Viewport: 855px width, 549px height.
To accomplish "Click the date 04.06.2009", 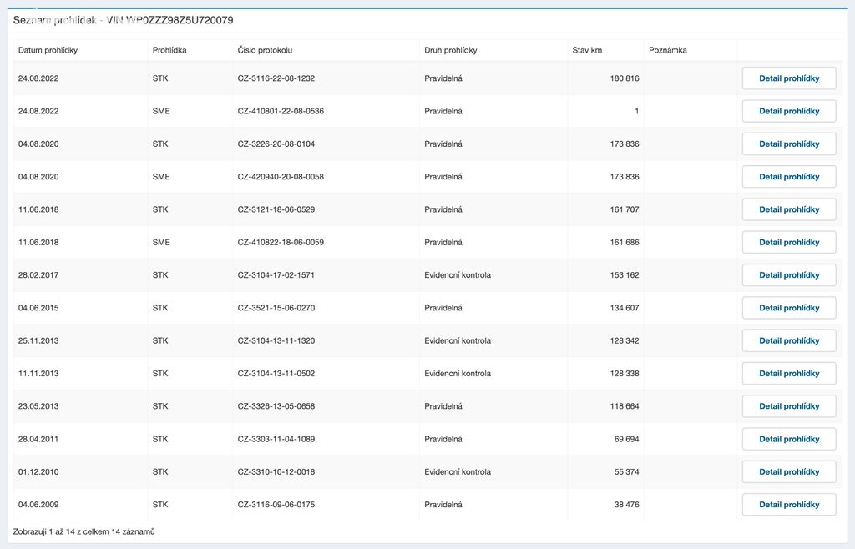I will (x=38, y=504).
